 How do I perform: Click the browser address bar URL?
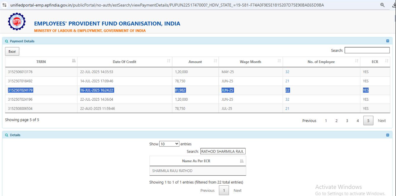pyautogui.click(x=167, y=5)
